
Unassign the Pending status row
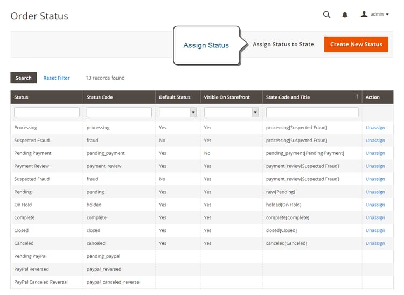375,192
